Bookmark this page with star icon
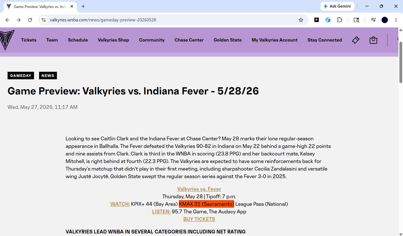This screenshot has height=236, width=403. 301,20
